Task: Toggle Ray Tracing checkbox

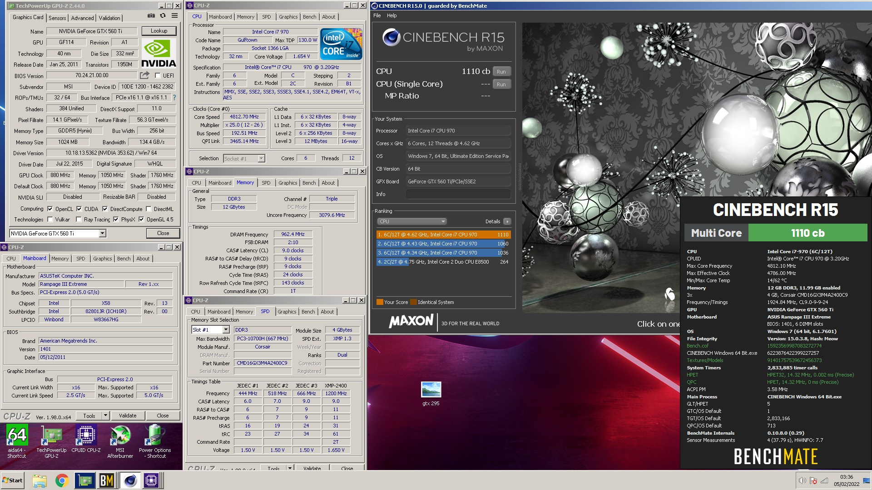Action: [79, 220]
